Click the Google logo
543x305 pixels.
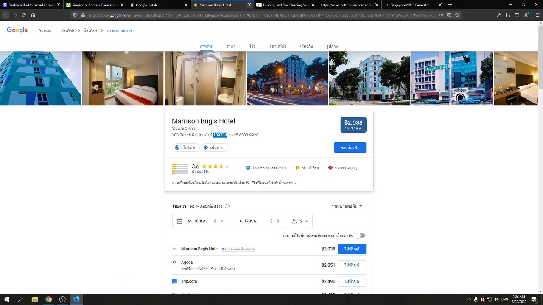pyautogui.click(x=17, y=30)
